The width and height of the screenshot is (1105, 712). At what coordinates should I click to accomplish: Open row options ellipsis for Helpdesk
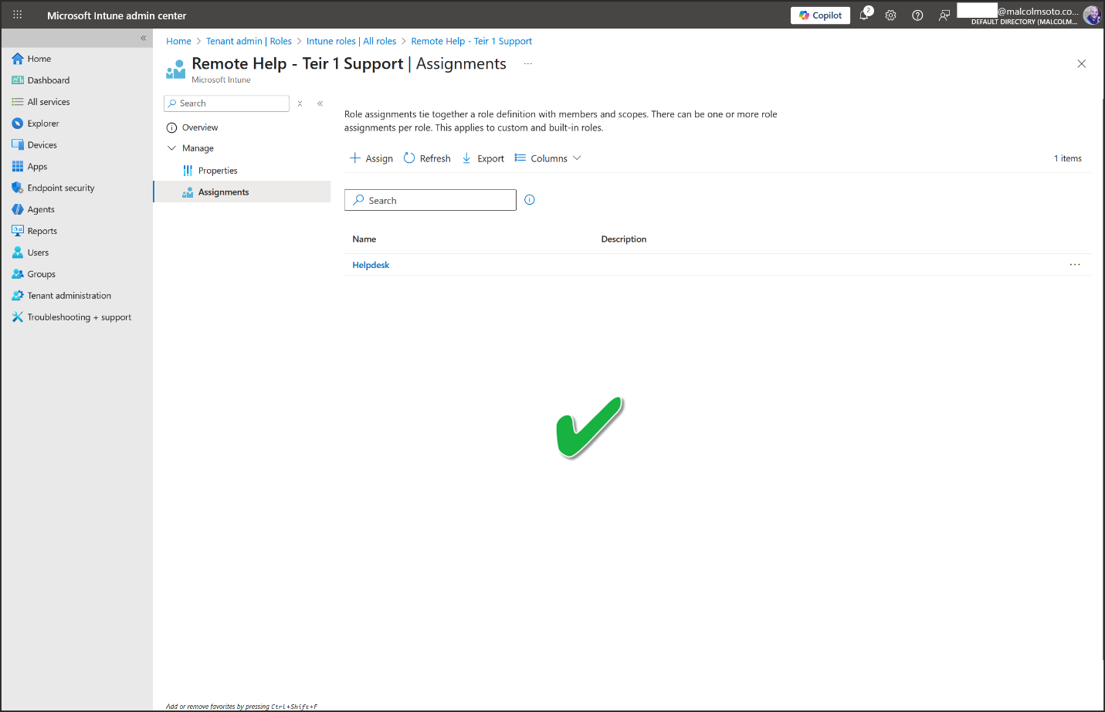(x=1075, y=265)
